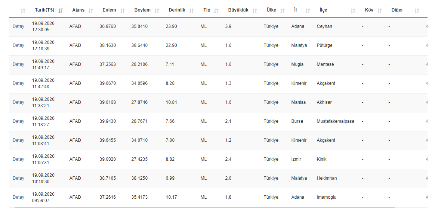The image size is (432, 208).
Task: Click the Enlem sort arrows icon
Action: (122, 11)
